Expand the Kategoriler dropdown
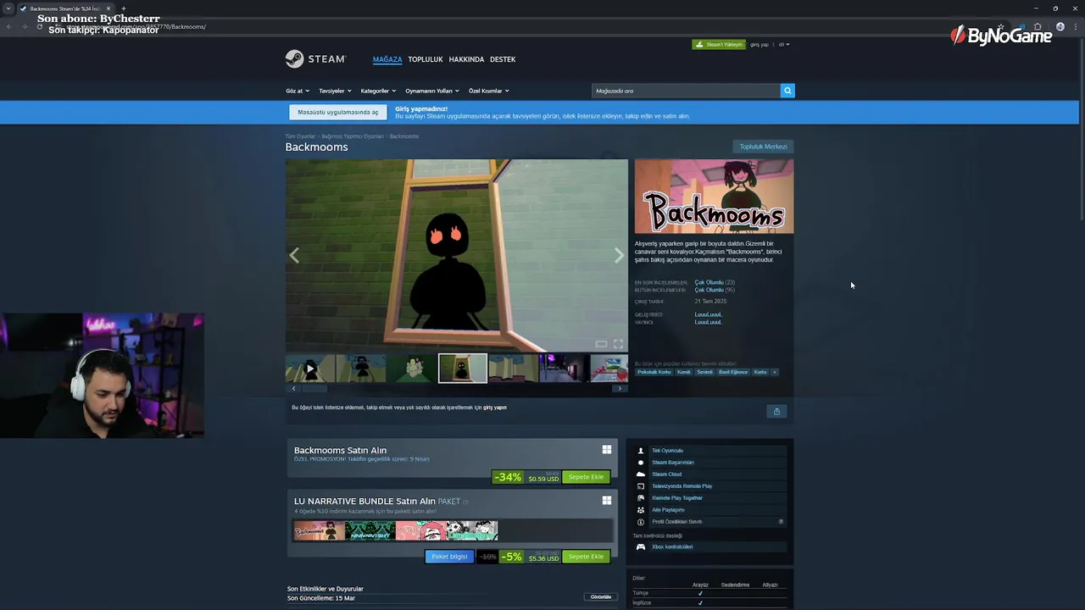The height and width of the screenshot is (610, 1085). [x=378, y=91]
